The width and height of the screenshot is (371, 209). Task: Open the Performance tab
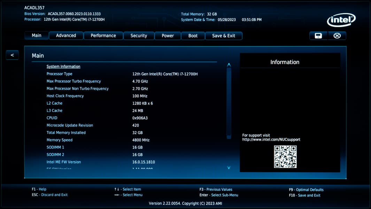coord(103,36)
